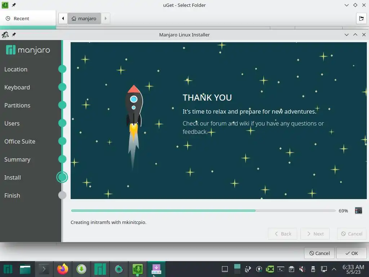Click the THANK YOU slideshow heading

pos(207,97)
